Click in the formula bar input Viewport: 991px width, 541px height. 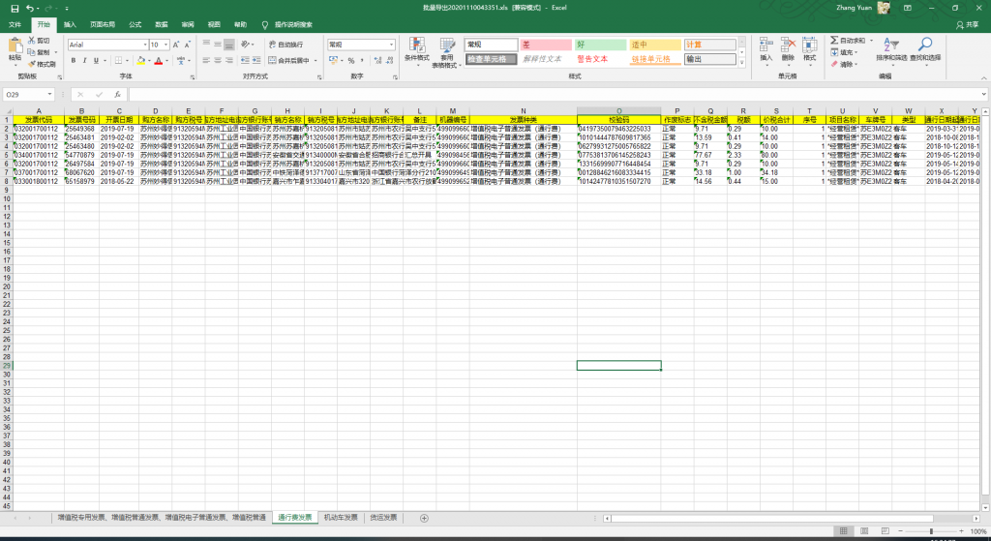[555, 94]
